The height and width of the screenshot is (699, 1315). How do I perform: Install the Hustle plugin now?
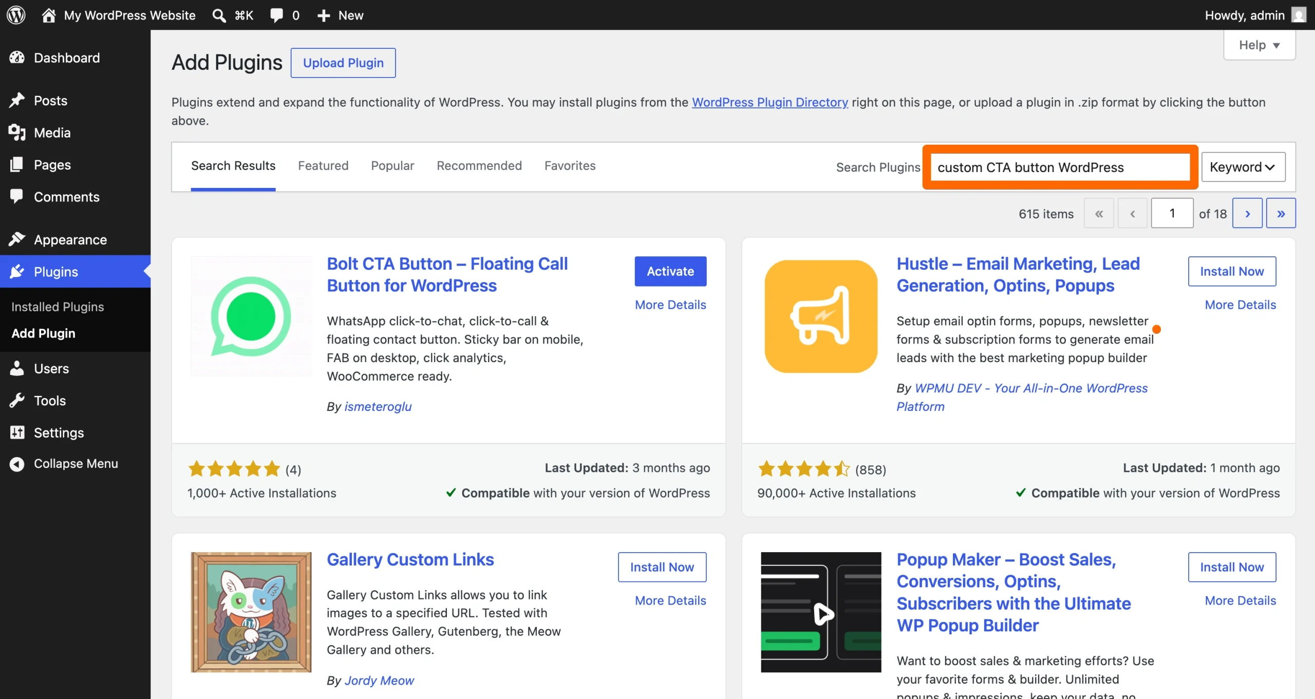click(x=1232, y=271)
